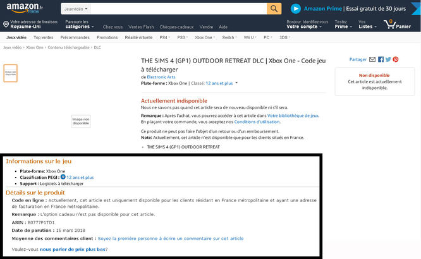Click the PEGI 12 ans et plus link

pyautogui.click(x=80, y=178)
